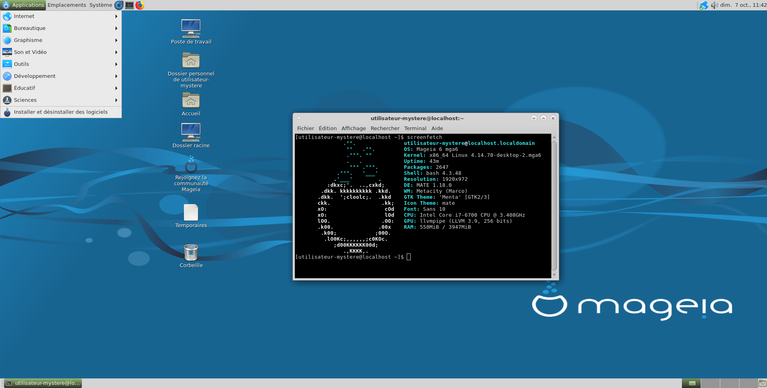Open the Outils submenu
Screen dimensions: 767x388
pos(61,64)
